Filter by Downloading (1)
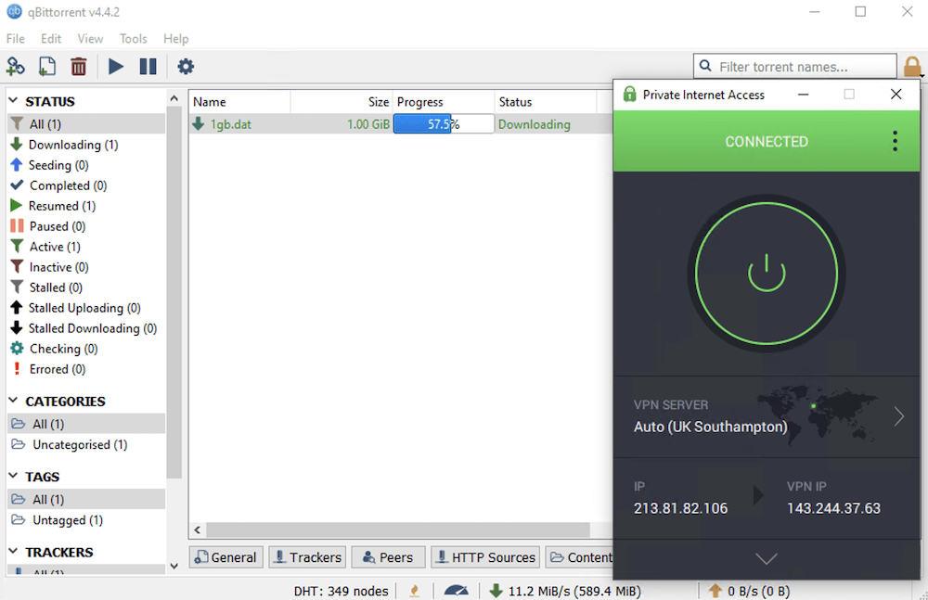 pyautogui.click(x=86, y=145)
